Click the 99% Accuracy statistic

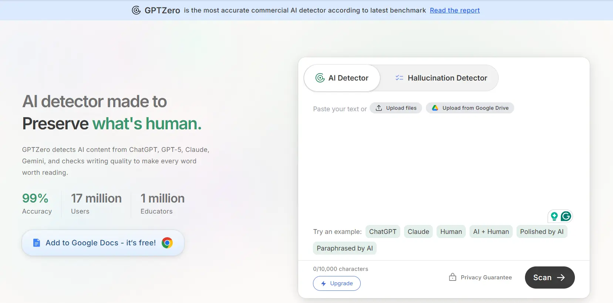pyautogui.click(x=37, y=203)
